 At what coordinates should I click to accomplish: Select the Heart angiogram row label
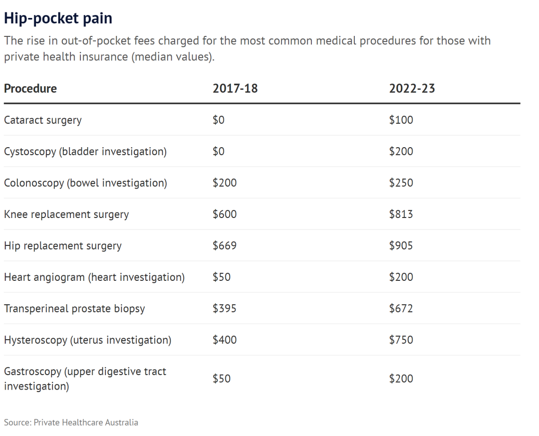[94, 277]
